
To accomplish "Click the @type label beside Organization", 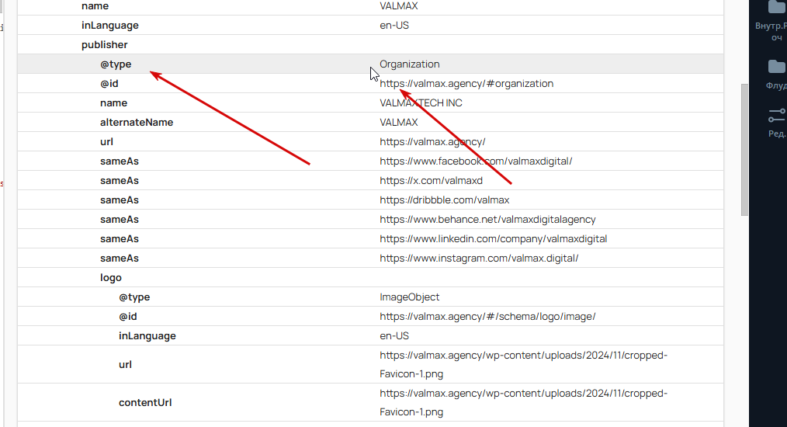I will click(x=116, y=64).
